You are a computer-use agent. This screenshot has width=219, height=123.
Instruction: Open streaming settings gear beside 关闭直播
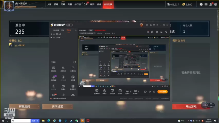(154, 92)
